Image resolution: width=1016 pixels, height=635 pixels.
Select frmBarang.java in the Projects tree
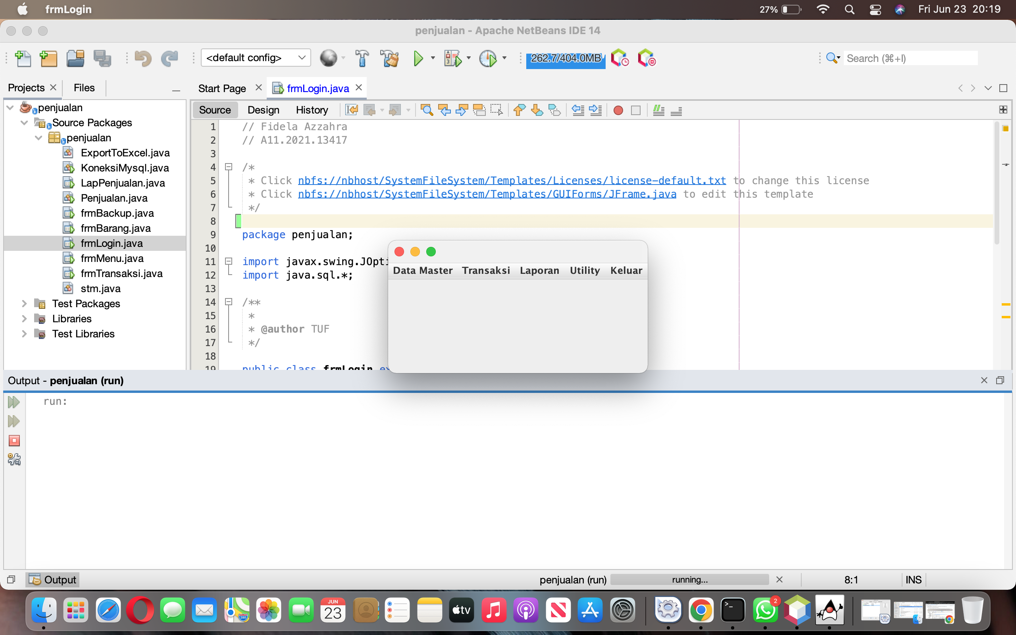coord(116,228)
